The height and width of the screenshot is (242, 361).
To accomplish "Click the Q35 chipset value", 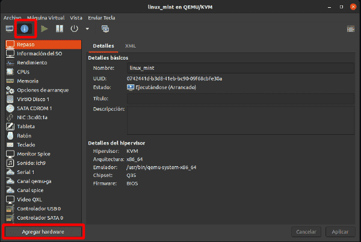I will coord(131,175).
